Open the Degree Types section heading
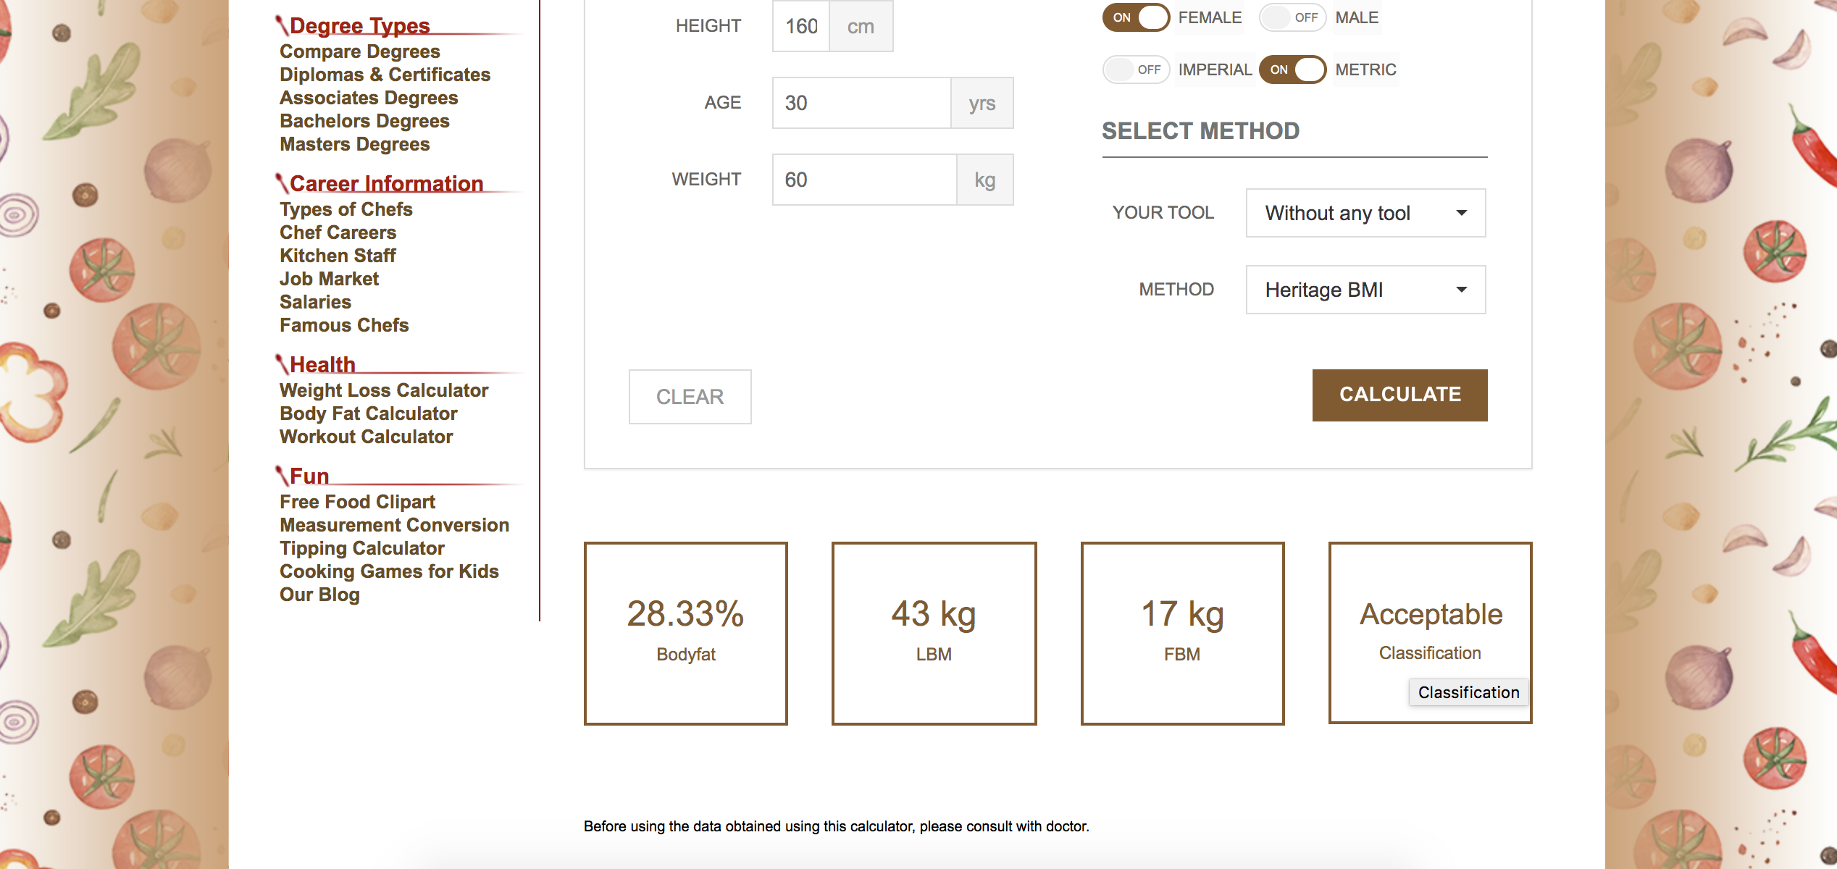1837x869 pixels. [359, 26]
